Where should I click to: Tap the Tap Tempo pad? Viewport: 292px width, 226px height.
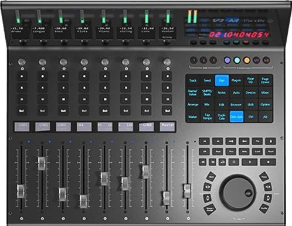[x=207, y=117]
